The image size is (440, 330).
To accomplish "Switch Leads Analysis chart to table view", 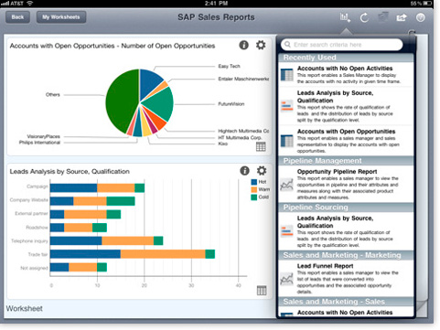I will [262, 291].
